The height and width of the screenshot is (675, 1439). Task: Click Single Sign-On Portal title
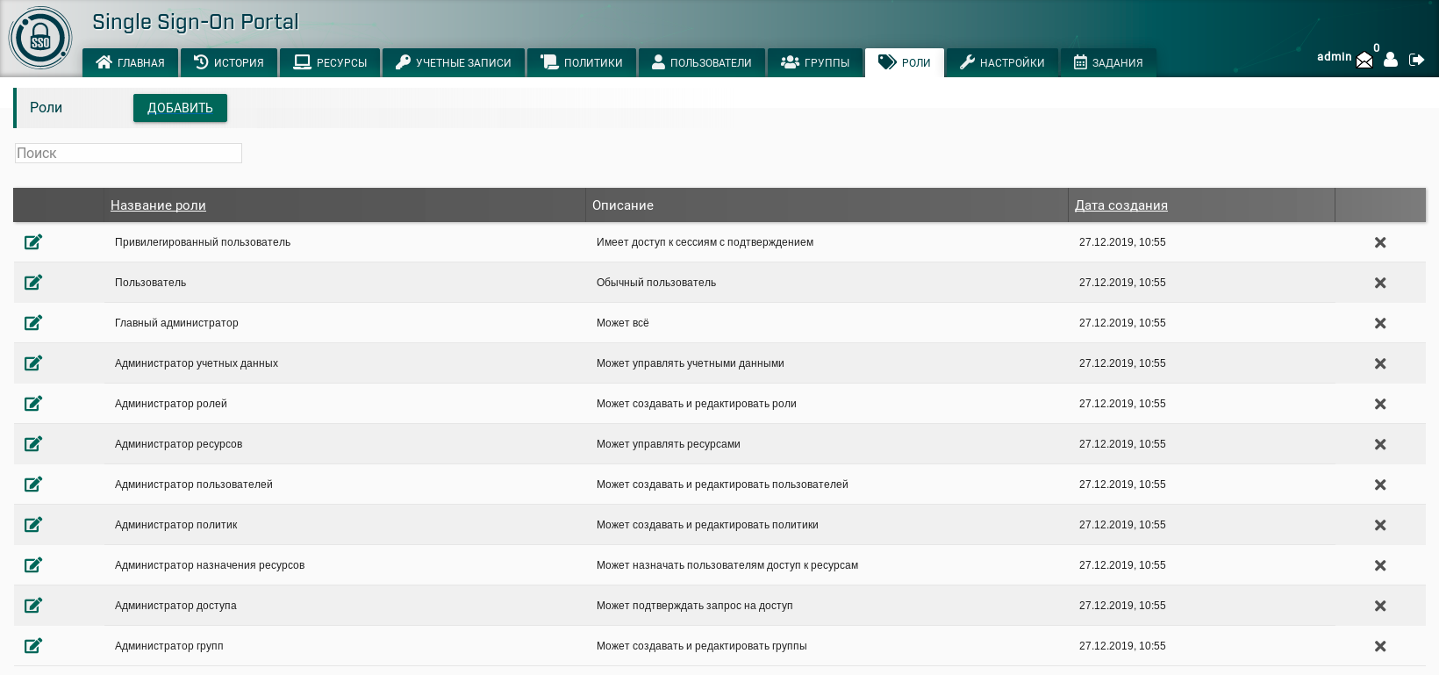196,22
